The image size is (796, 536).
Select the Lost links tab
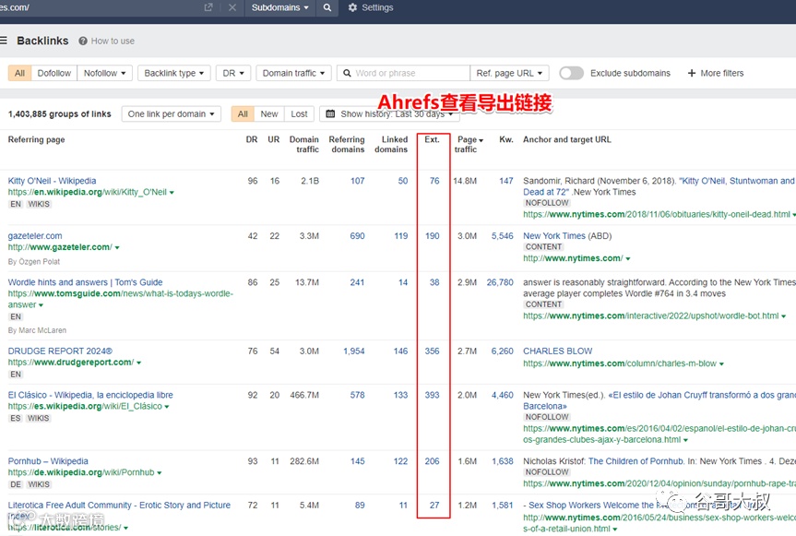tap(299, 113)
